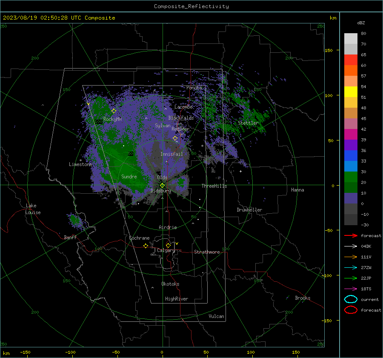This screenshot has width=383, height=358.
Task: Click the Lake Louise label
Action: pos(33,209)
